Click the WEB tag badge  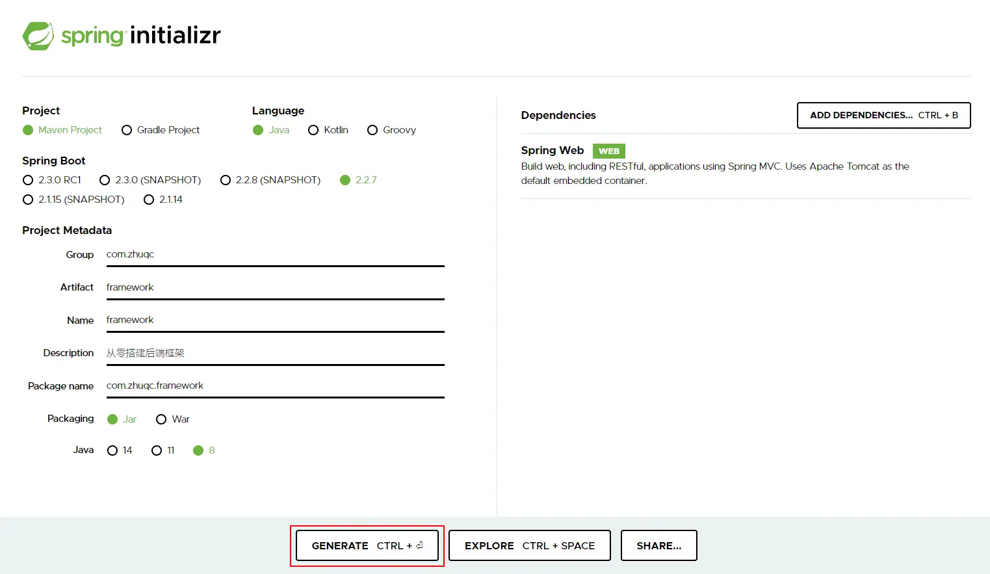tap(609, 151)
